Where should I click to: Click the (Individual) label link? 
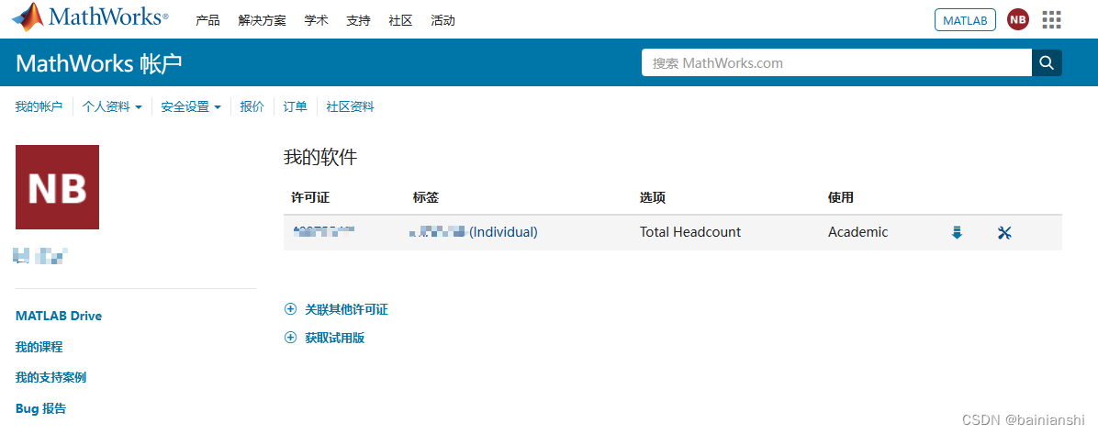pos(503,232)
